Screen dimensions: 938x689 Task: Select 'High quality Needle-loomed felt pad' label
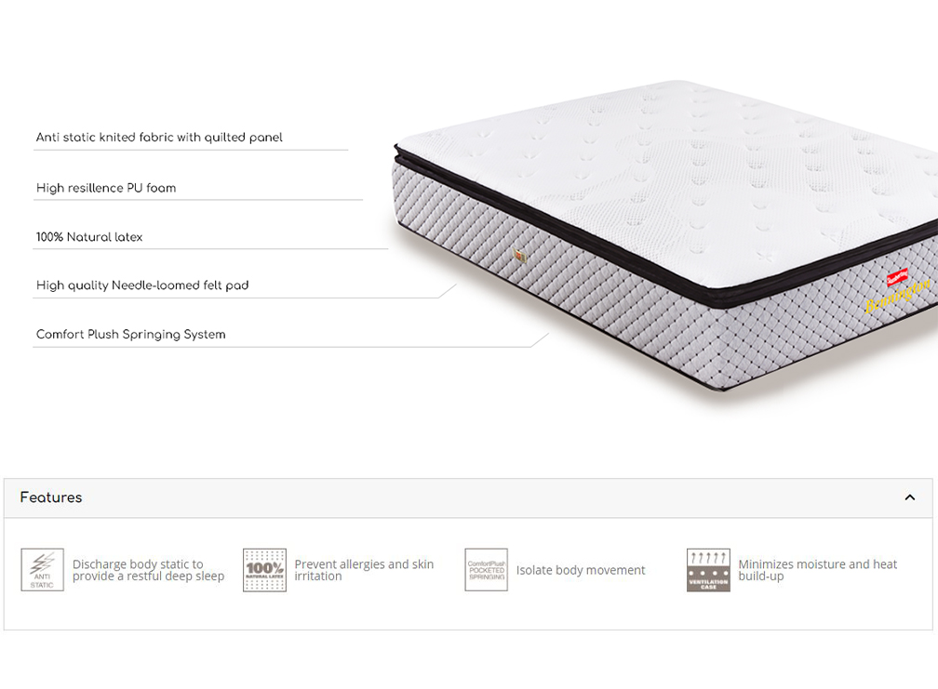(142, 285)
